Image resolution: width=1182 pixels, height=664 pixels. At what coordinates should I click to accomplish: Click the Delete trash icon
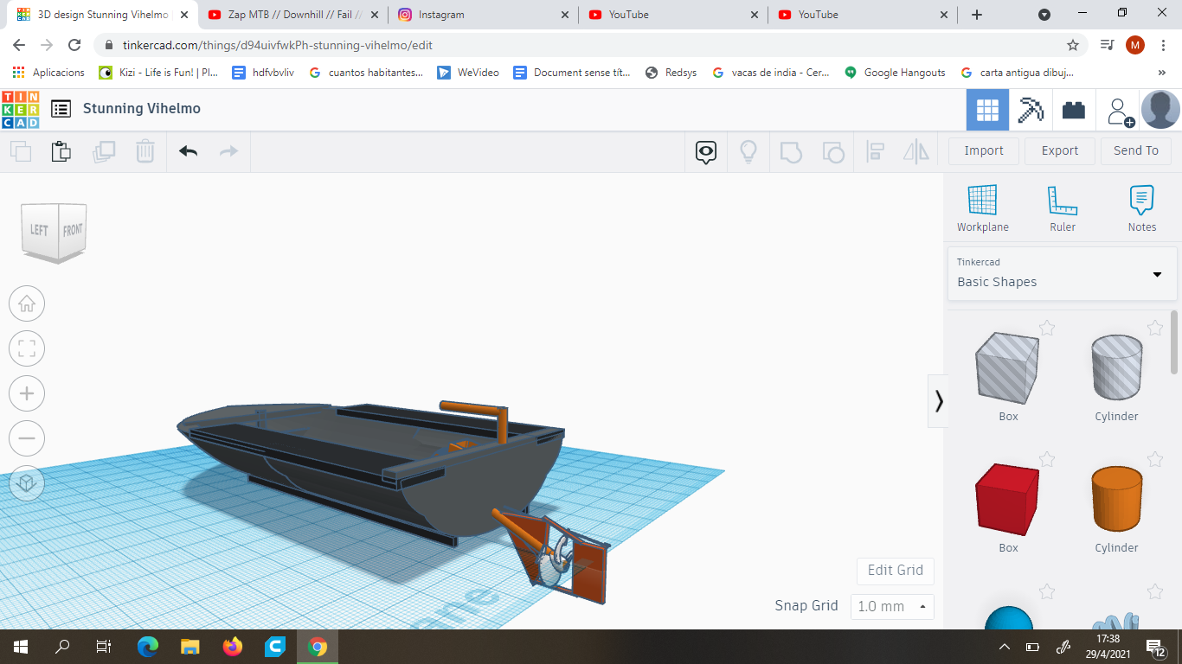(x=145, y=151)
